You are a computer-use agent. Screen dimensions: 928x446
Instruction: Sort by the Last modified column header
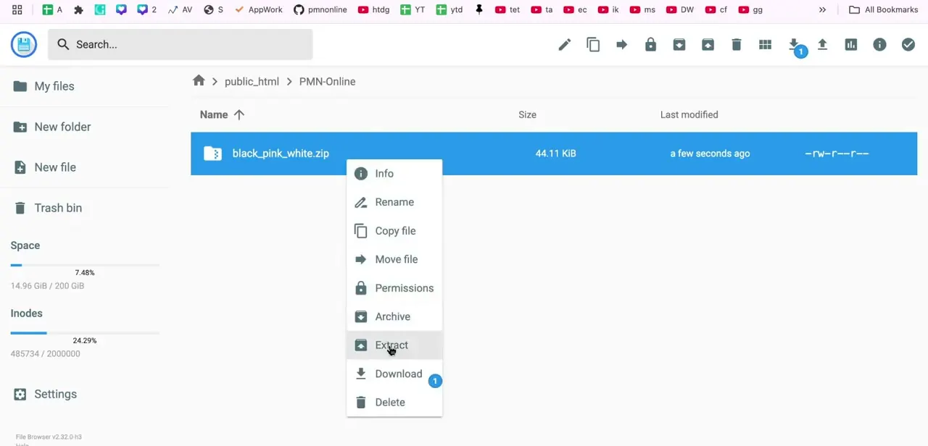pos(689,114)
